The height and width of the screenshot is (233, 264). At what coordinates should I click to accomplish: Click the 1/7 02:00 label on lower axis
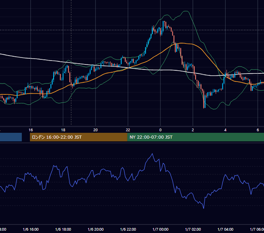193,229
